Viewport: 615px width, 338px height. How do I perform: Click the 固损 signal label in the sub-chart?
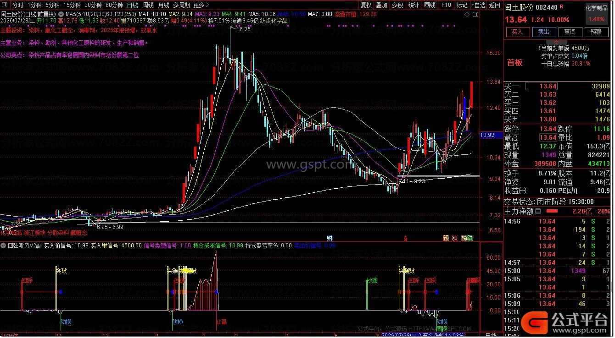tap(442, 329)
